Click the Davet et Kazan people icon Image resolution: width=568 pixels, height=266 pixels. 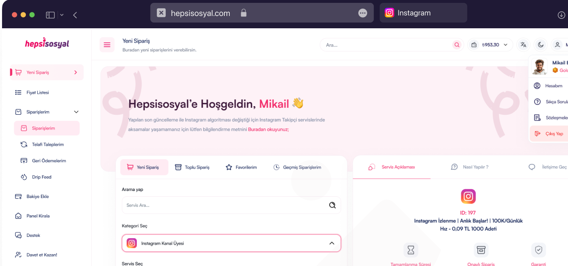tap(18, 255)
